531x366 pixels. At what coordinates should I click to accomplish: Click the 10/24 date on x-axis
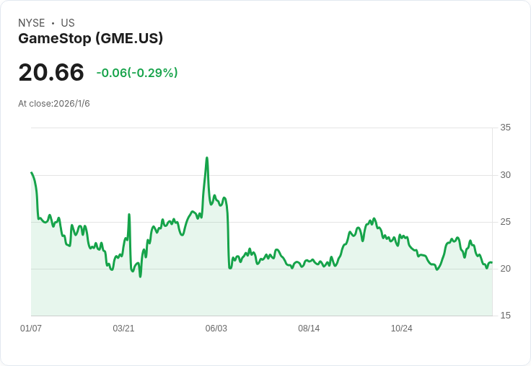tap(402, 329)
